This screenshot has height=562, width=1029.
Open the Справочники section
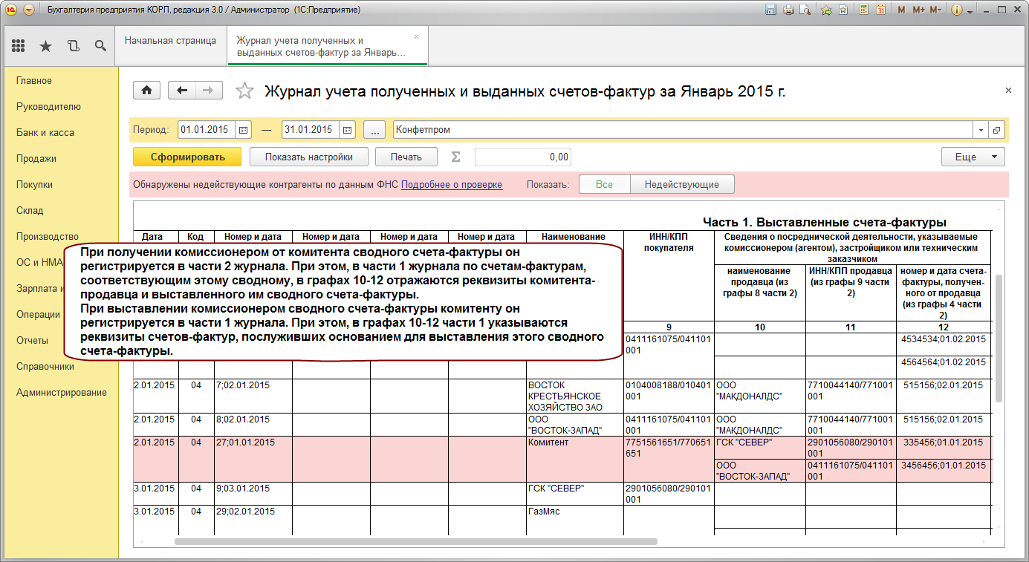(45, 366)
